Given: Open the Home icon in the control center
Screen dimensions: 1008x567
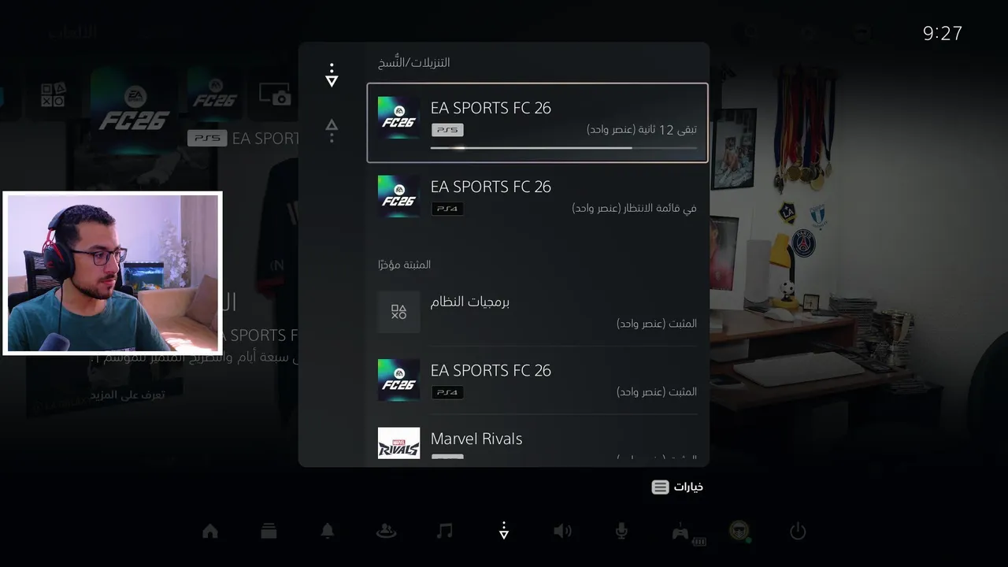Looking at the screenshot, I should click(x=210, y=532).
